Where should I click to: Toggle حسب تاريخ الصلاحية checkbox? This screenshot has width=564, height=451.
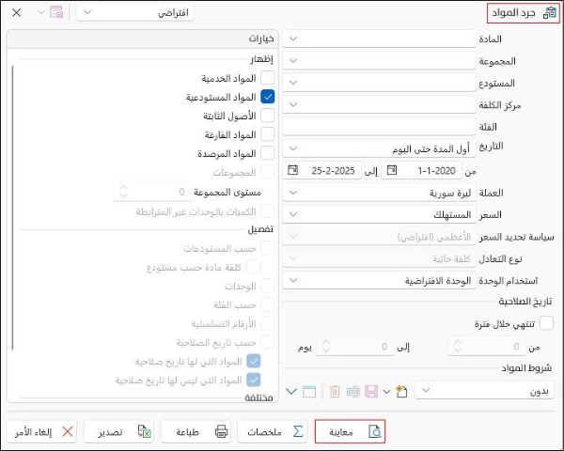[268, 342]
